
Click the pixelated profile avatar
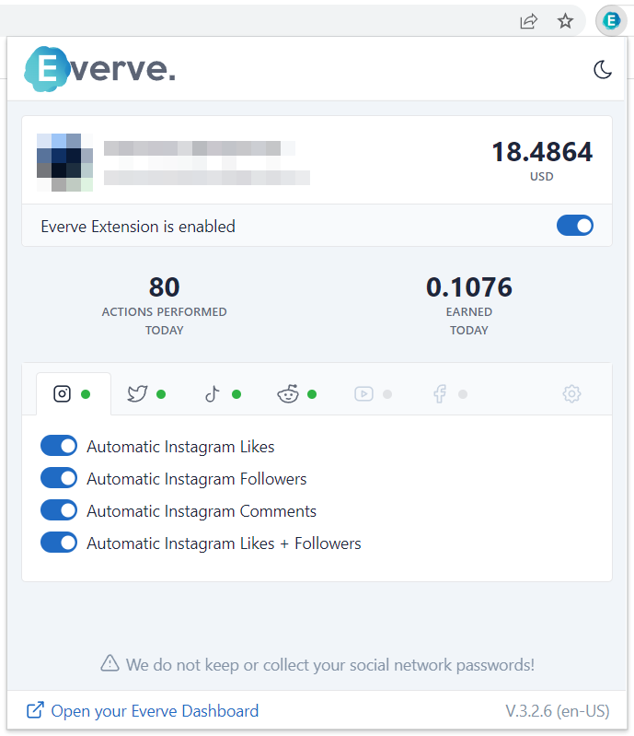pyautogui.click(x=64, y=162)
